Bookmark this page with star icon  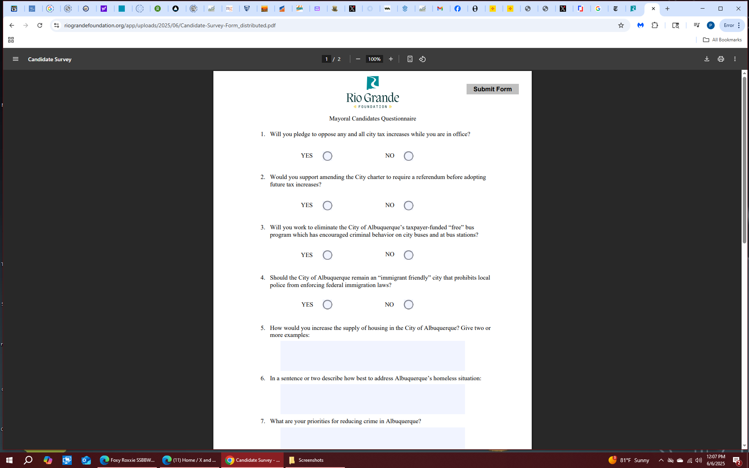(x=621, y=25)
